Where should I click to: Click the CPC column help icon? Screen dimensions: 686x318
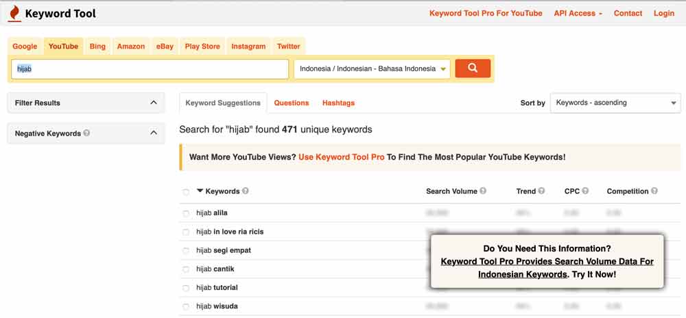(x=585, y=191)
